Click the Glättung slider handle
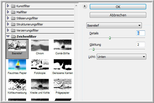This screenshot has width=154, height=103. pyautogui.click(x=93, y=49)
